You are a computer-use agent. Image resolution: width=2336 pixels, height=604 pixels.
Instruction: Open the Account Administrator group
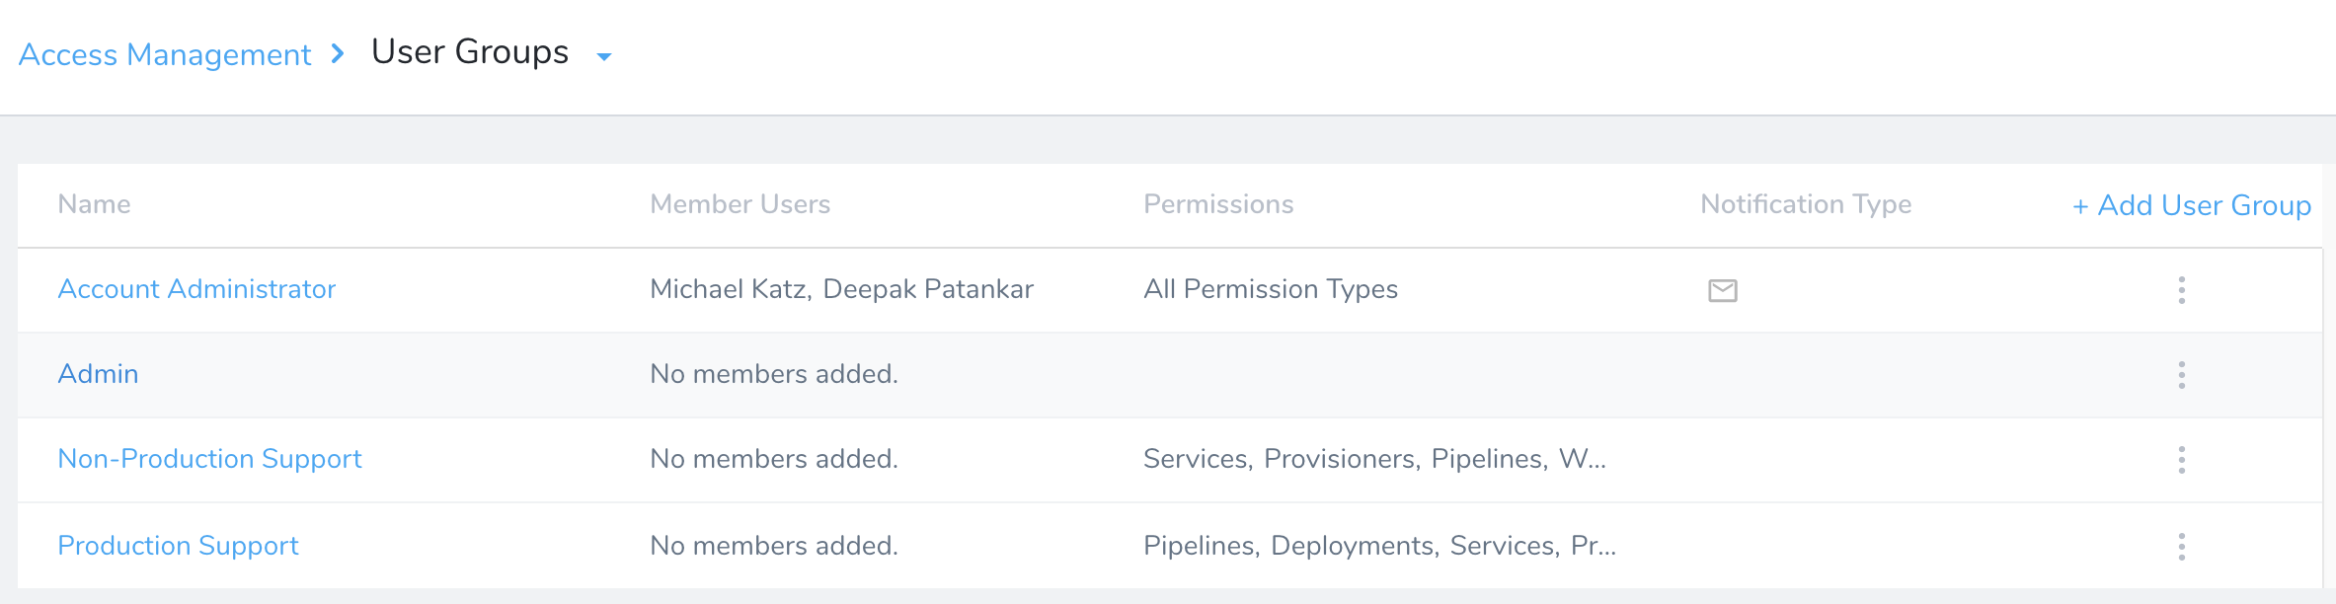[196, 289]
